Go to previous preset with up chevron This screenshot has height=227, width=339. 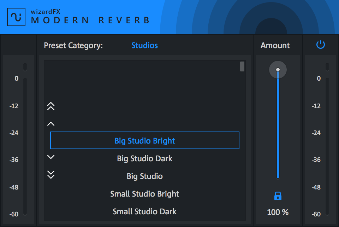[51, 124]
